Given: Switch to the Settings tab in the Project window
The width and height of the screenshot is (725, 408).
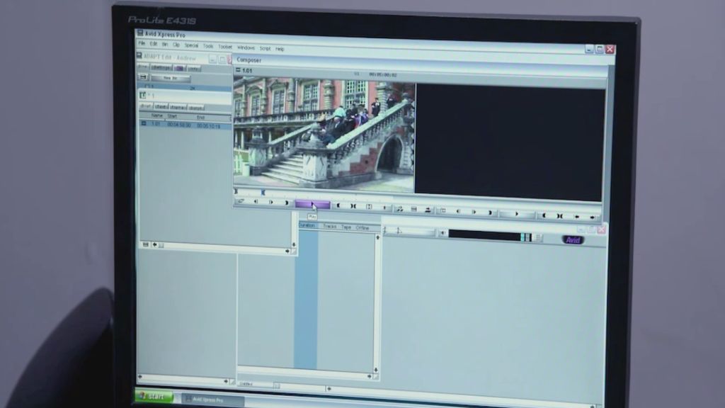Looking at the screenshot, I should coord(161,67).
